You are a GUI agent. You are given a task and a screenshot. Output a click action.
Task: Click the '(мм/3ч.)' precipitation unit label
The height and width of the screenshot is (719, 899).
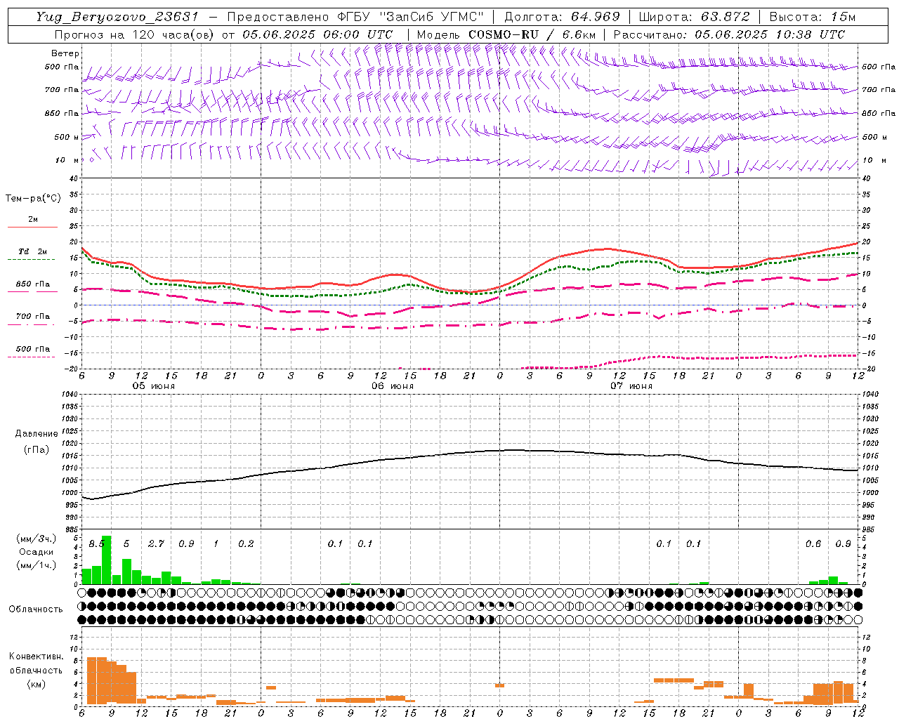tap(35, 539)
